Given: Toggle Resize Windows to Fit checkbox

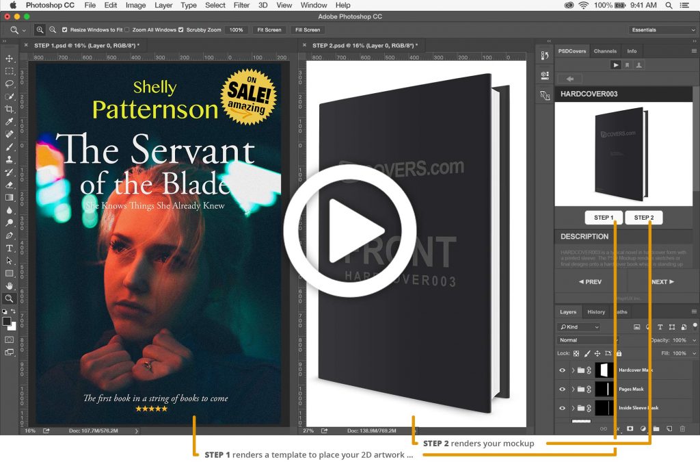Looking at the screenshot, I should (x=65, y=30).
